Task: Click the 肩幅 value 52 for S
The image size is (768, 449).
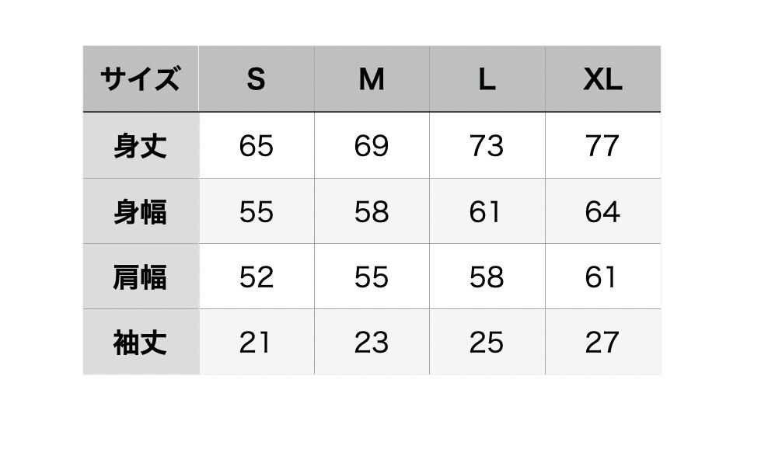Action: pyautogui.click(x=256, y=277)
